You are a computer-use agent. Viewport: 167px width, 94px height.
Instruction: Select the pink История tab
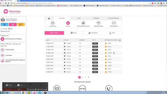[x=54, y=33]
